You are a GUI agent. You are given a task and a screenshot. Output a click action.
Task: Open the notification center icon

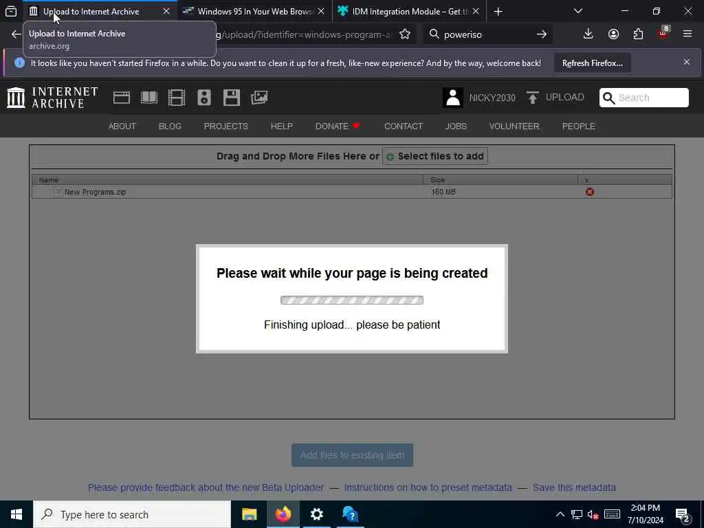coord(683,515)
